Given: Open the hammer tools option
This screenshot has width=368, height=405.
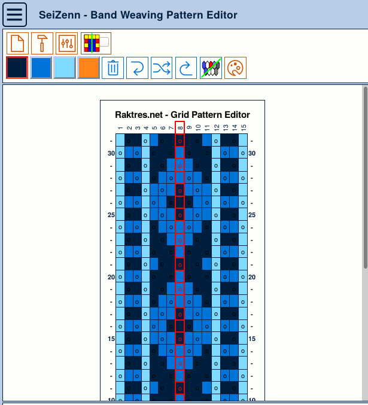Looking at the screenshot, I should click(42, 44).
